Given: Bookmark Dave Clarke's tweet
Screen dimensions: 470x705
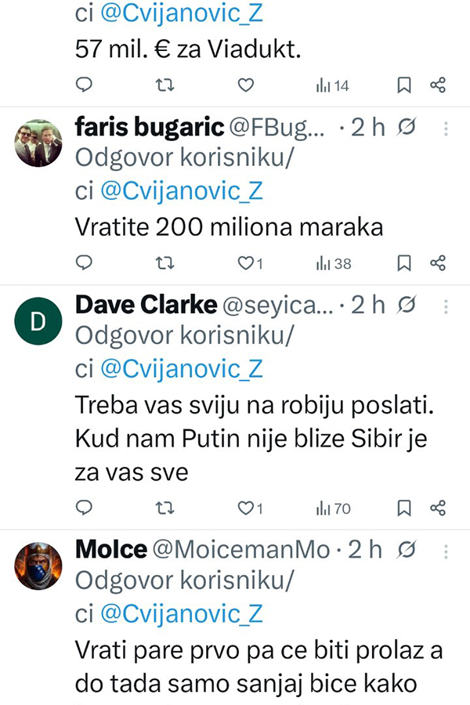Looking at the screenshot, I should tap(404, 508).
